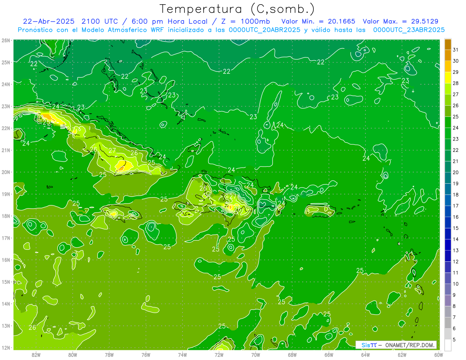Click the 0000UTC_23ABR2025 valid-until text

click(x=409, y=30)
